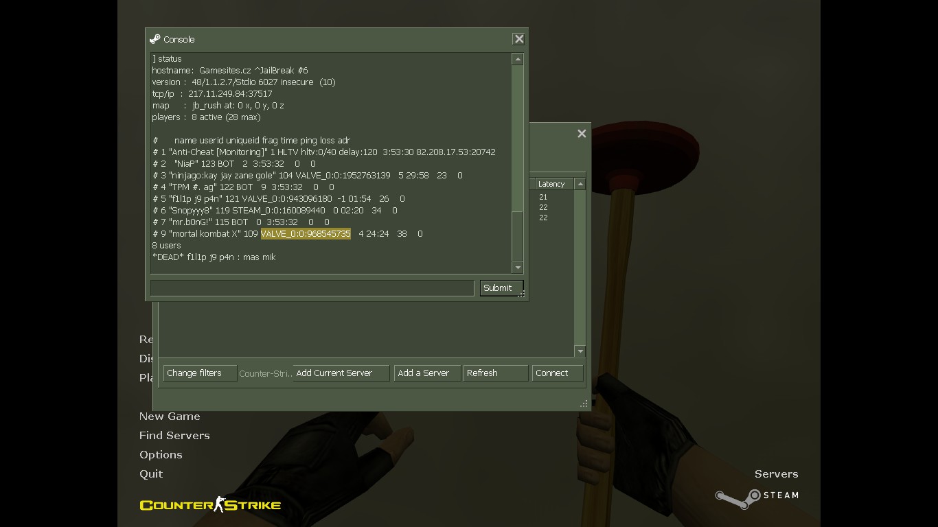Click Add a Server button
The height and width of the screenshot is (527, 938).
427,373
